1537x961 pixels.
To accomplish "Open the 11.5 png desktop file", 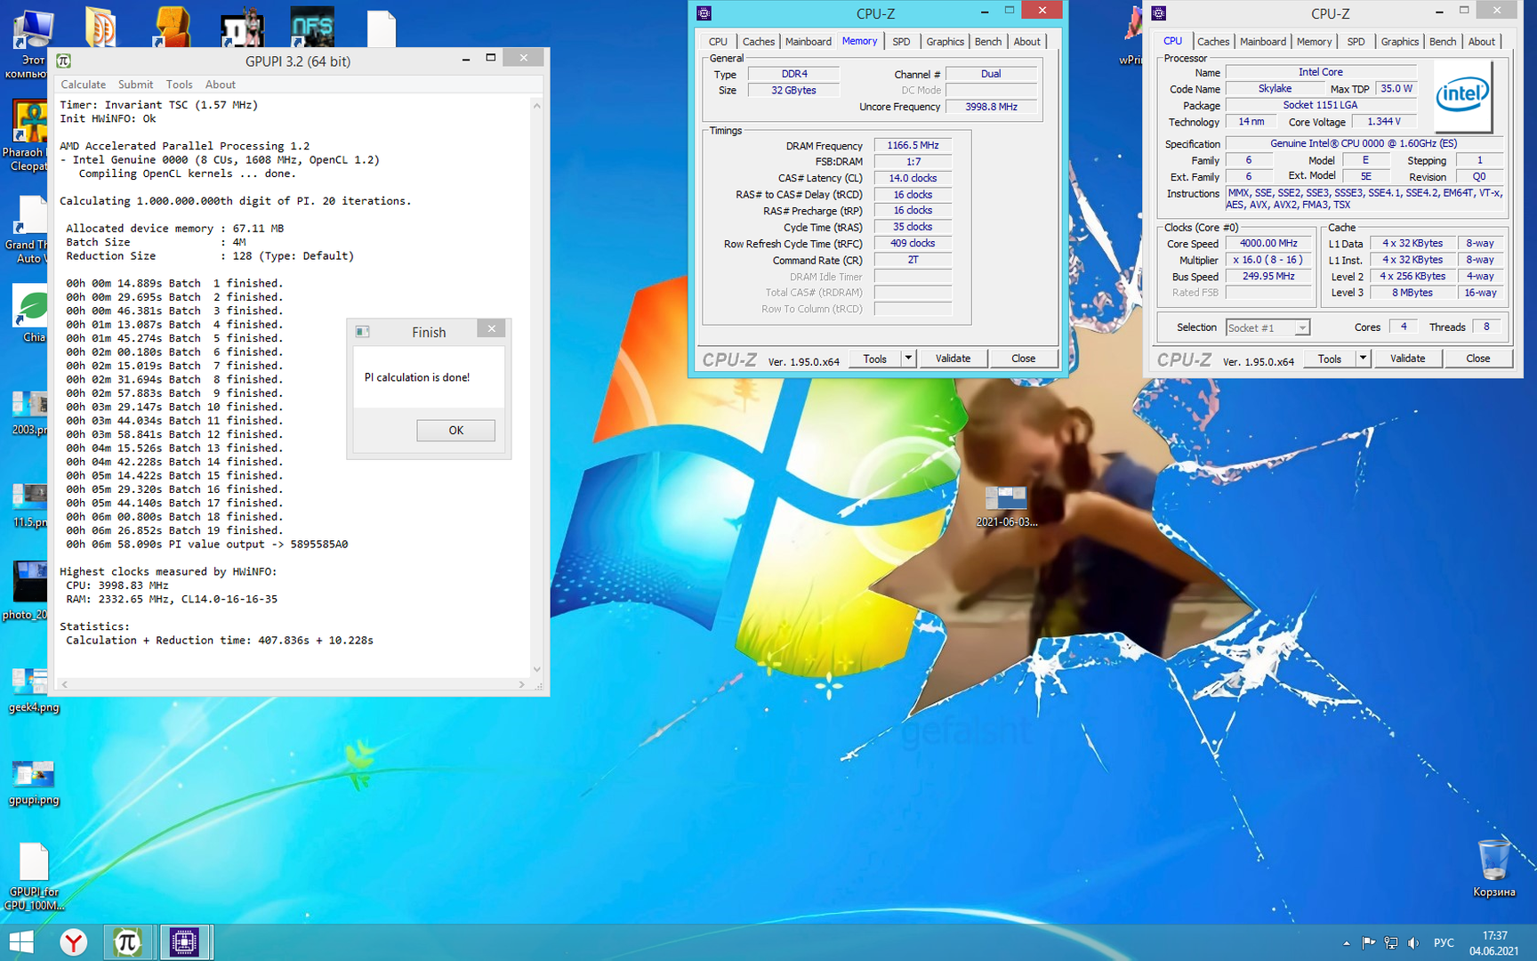I will [x=29, y=505].
